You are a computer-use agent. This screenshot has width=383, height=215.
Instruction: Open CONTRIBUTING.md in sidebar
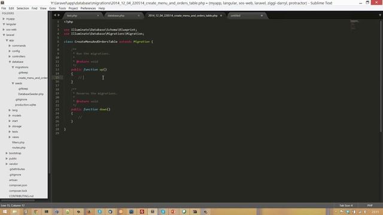[21, 196]
